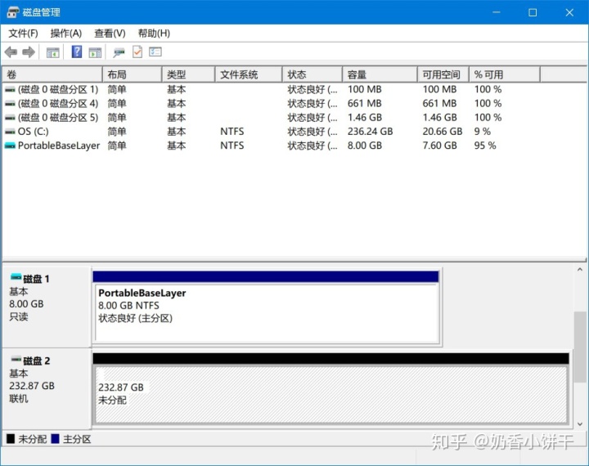Viewport: 589px width, 466px height.
Task: Sort by the 文件系统 column header
Action: 249,74
